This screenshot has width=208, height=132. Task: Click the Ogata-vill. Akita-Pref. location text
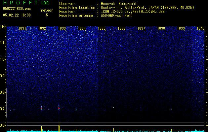click(147, 8)
